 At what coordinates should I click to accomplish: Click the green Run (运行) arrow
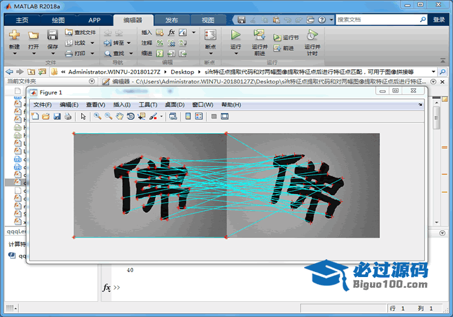[236, 35]
